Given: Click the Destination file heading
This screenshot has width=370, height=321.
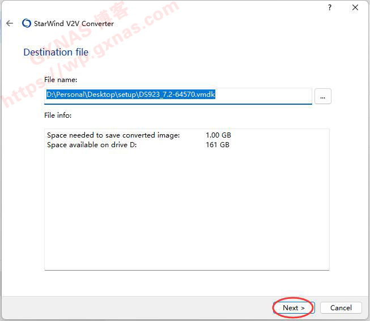Looking at the screenshot, I should coord(56,52).
